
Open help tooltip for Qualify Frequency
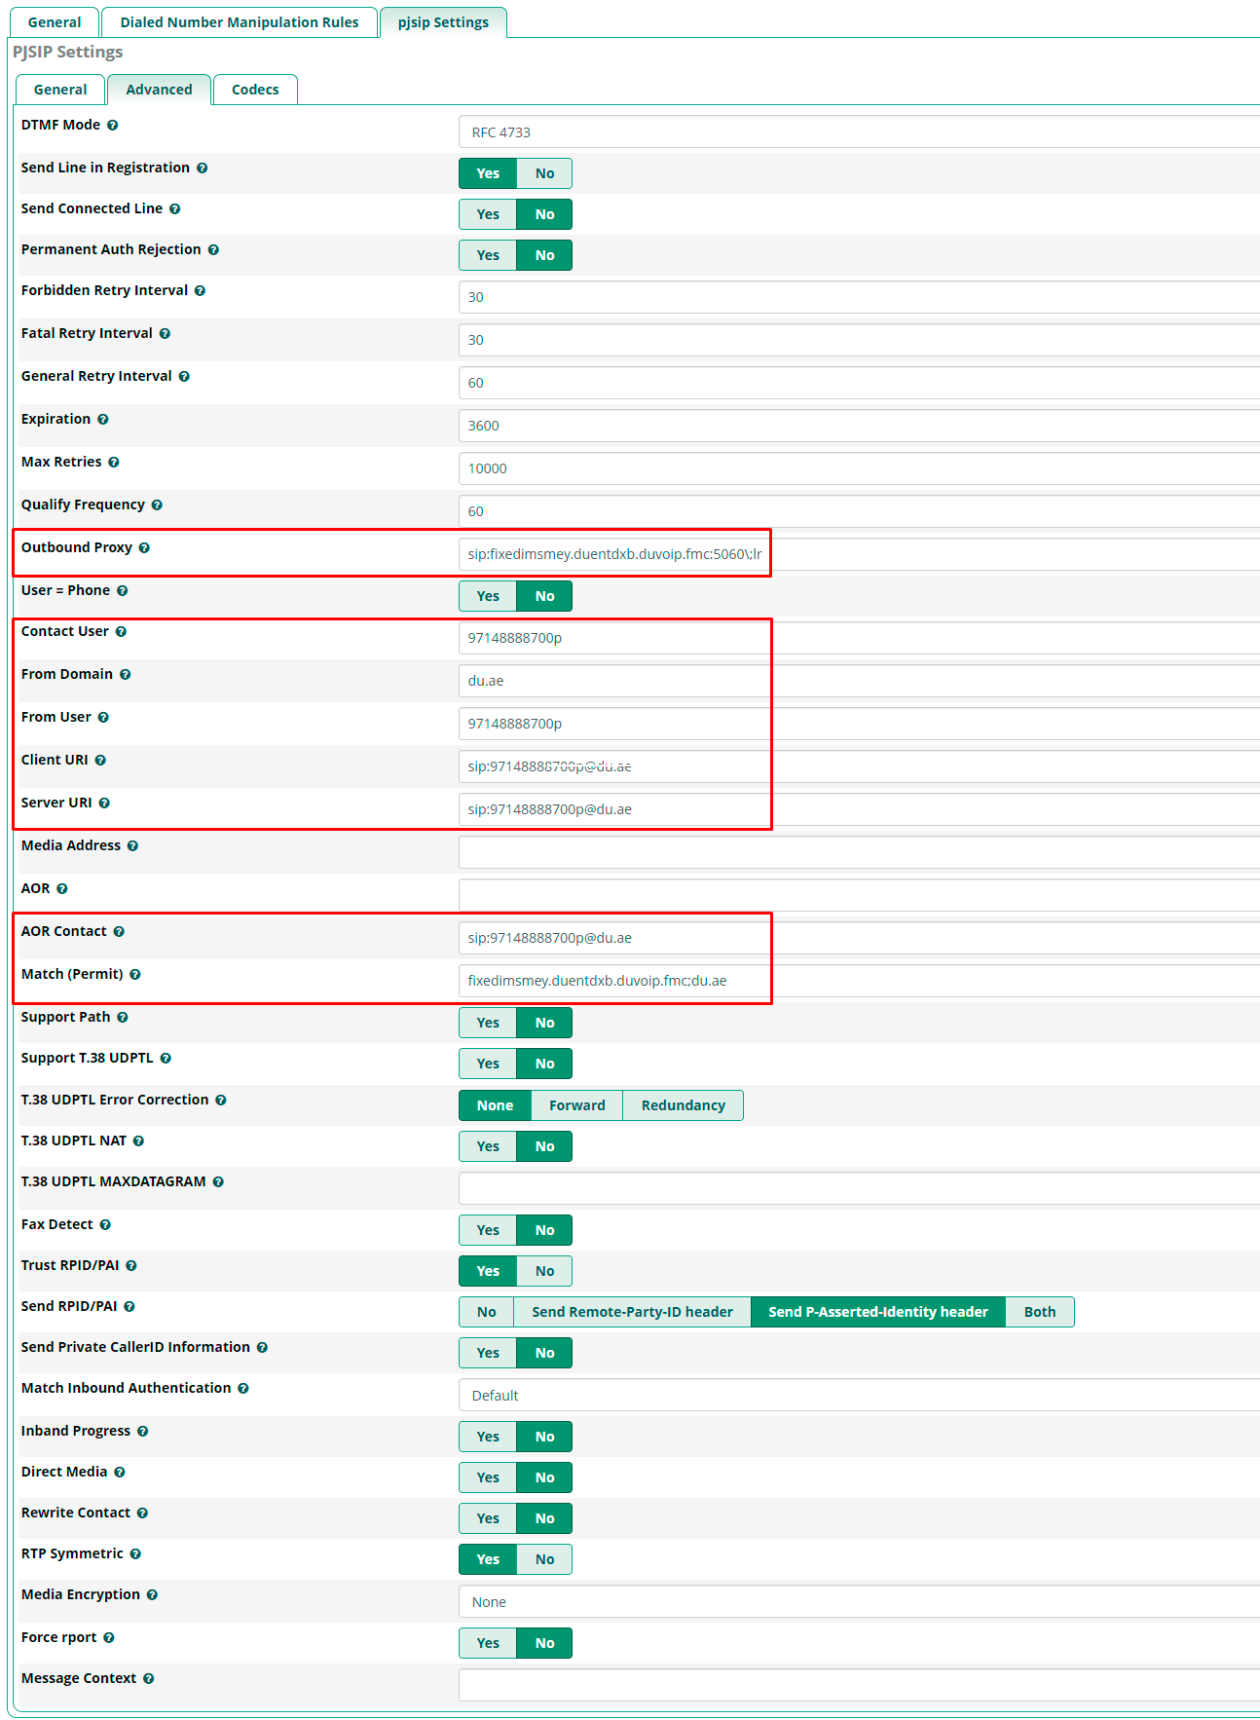point(157,505)
